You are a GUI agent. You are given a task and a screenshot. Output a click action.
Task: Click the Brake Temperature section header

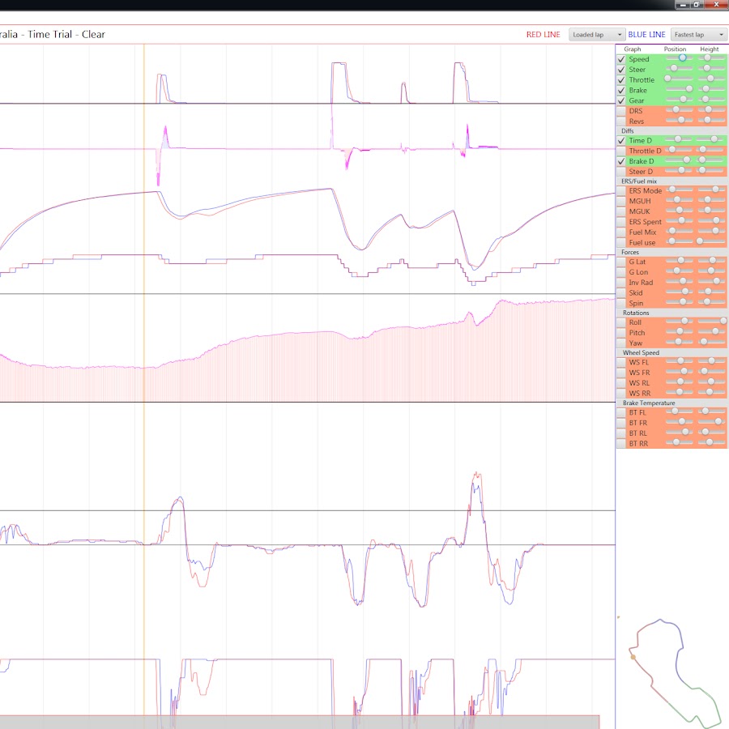(x=649, y=403)
